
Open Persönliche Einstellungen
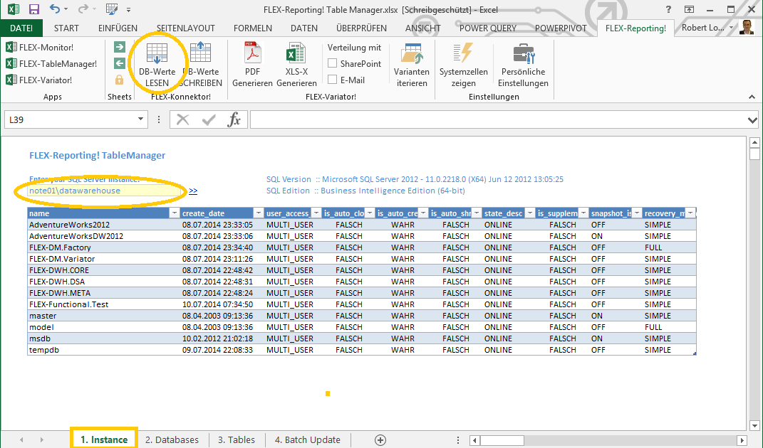click(x=523, y=65)
